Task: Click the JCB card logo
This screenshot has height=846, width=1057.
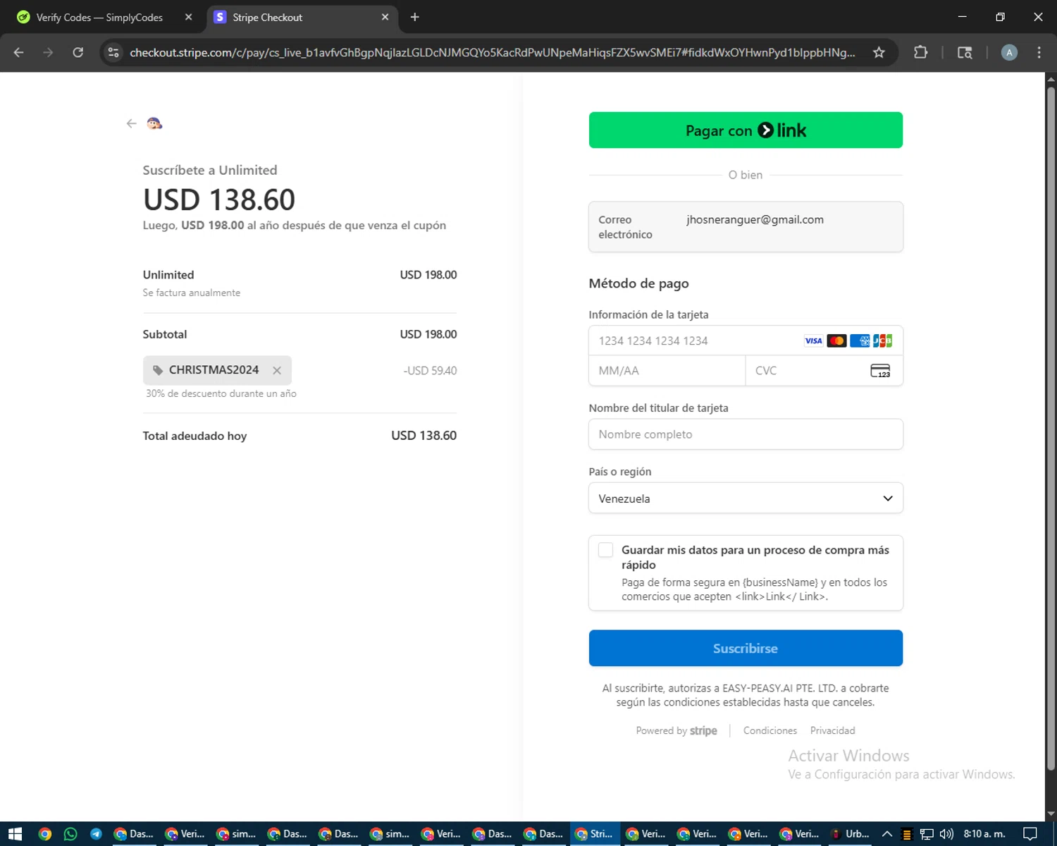Action: 882,341
